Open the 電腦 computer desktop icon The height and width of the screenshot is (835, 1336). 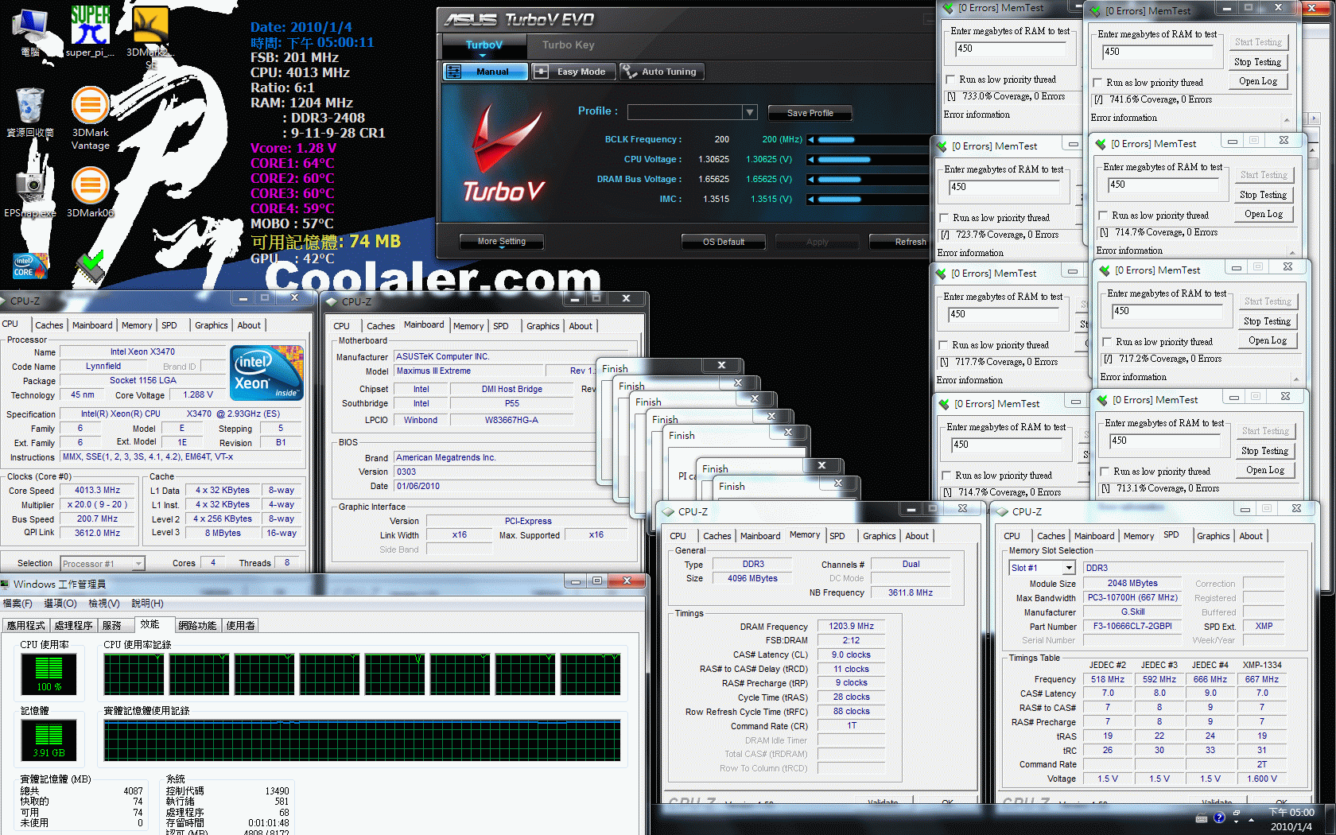tap(30, 32)
